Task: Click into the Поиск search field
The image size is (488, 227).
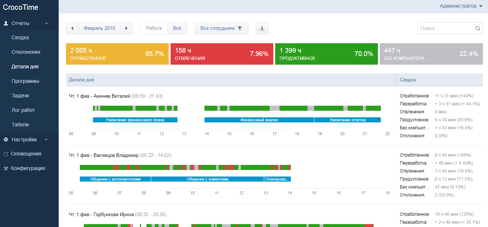Action: pyautogui.click(x=446, y=28)
